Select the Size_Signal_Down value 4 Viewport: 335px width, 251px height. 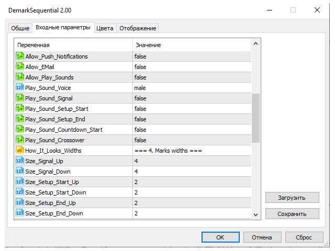coord(136,172)
